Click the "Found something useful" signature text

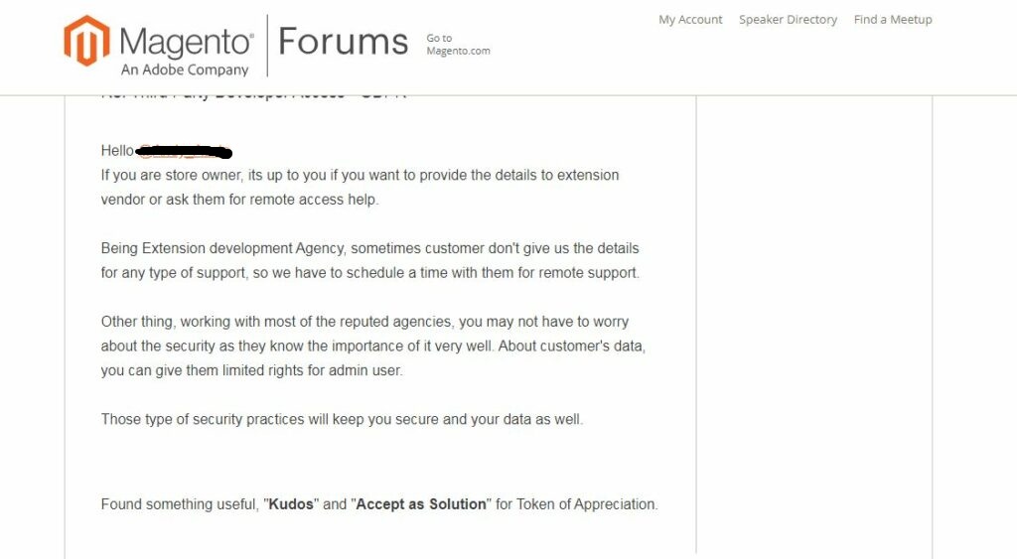click(181, 504)
